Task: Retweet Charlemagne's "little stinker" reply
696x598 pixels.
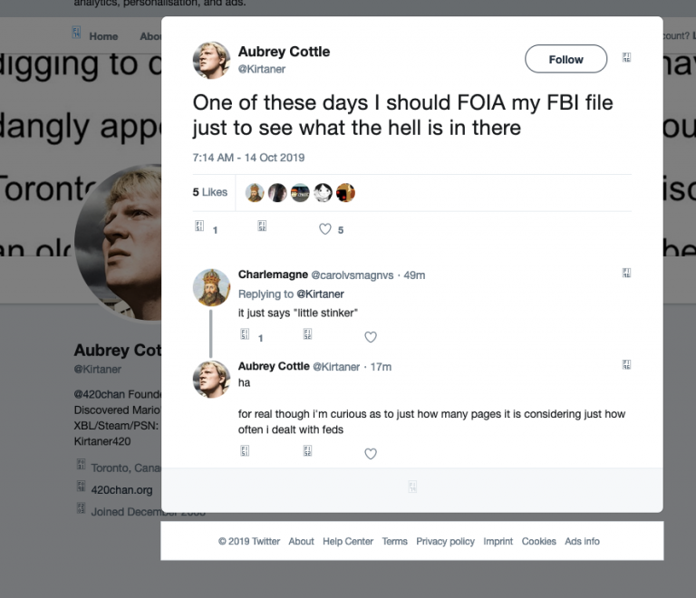Action: [x=308, y=336]
